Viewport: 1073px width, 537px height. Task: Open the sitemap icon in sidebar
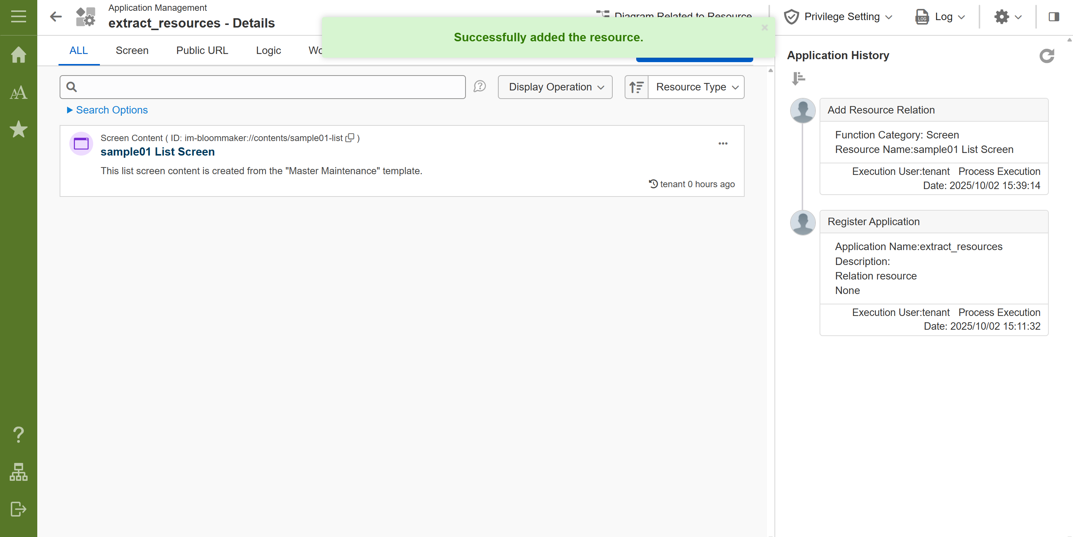pos(18,472)
